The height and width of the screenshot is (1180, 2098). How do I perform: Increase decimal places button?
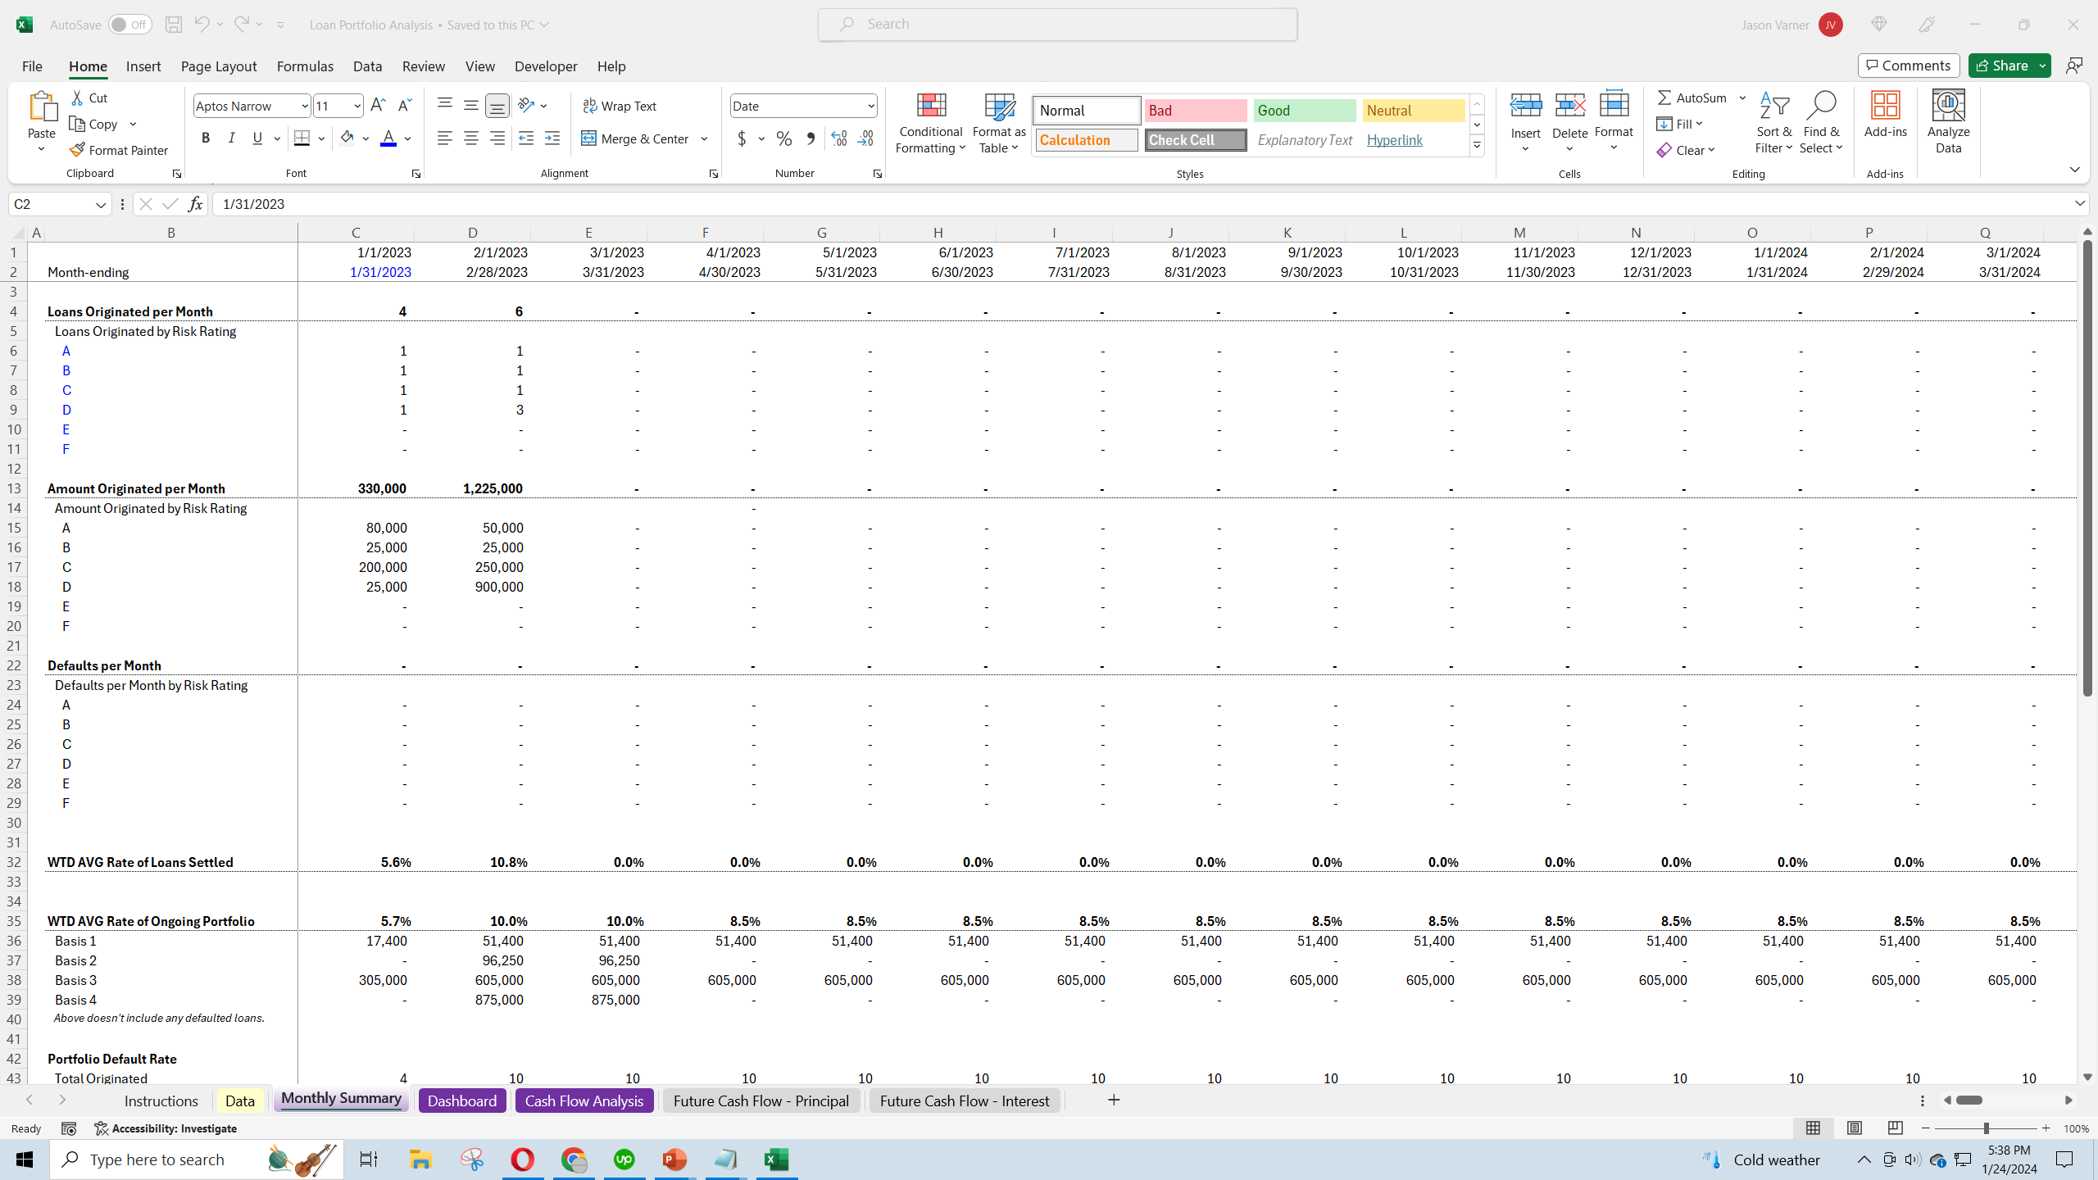click(838, 138)
